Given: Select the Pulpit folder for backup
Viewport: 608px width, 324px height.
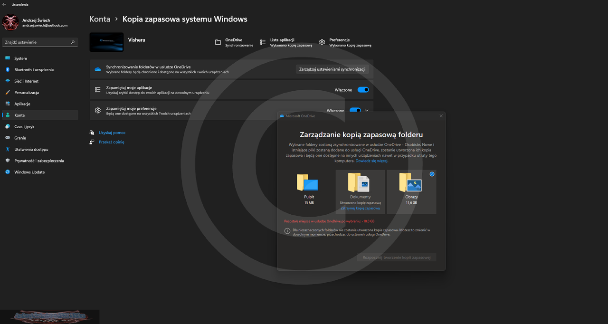Looking at the screenshot, I should tap(309, 192).
